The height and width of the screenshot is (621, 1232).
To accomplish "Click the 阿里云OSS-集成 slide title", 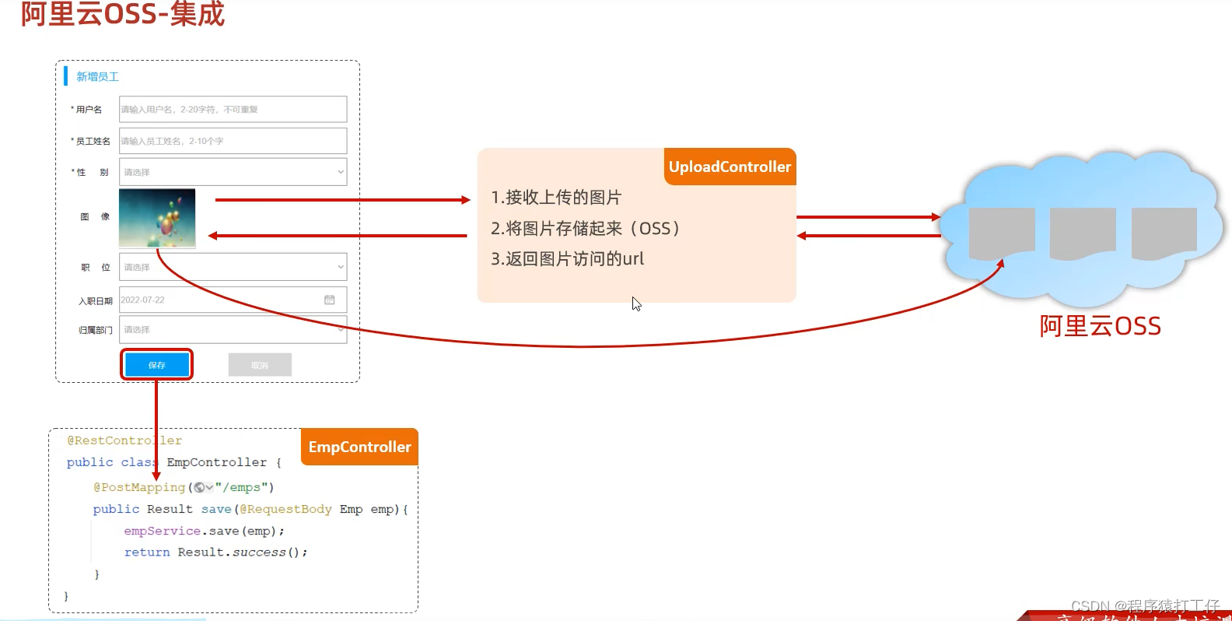I will click(122, 13).
